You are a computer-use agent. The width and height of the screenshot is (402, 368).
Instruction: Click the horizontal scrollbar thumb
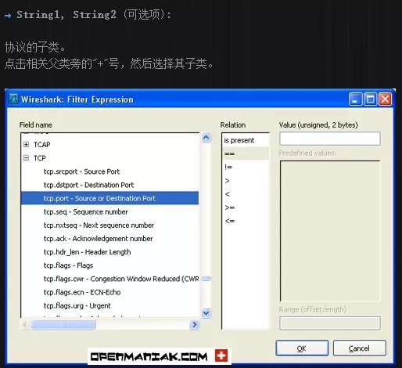click(x=63, y=325)
